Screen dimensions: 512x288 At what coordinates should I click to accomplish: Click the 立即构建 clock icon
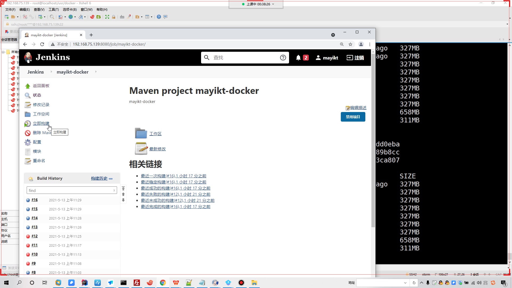(27, 123)
